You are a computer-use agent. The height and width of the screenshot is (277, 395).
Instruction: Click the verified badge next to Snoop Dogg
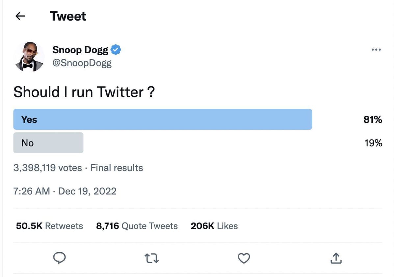116,49
